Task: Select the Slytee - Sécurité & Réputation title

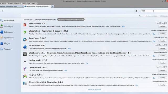Action: click(46, 82)
